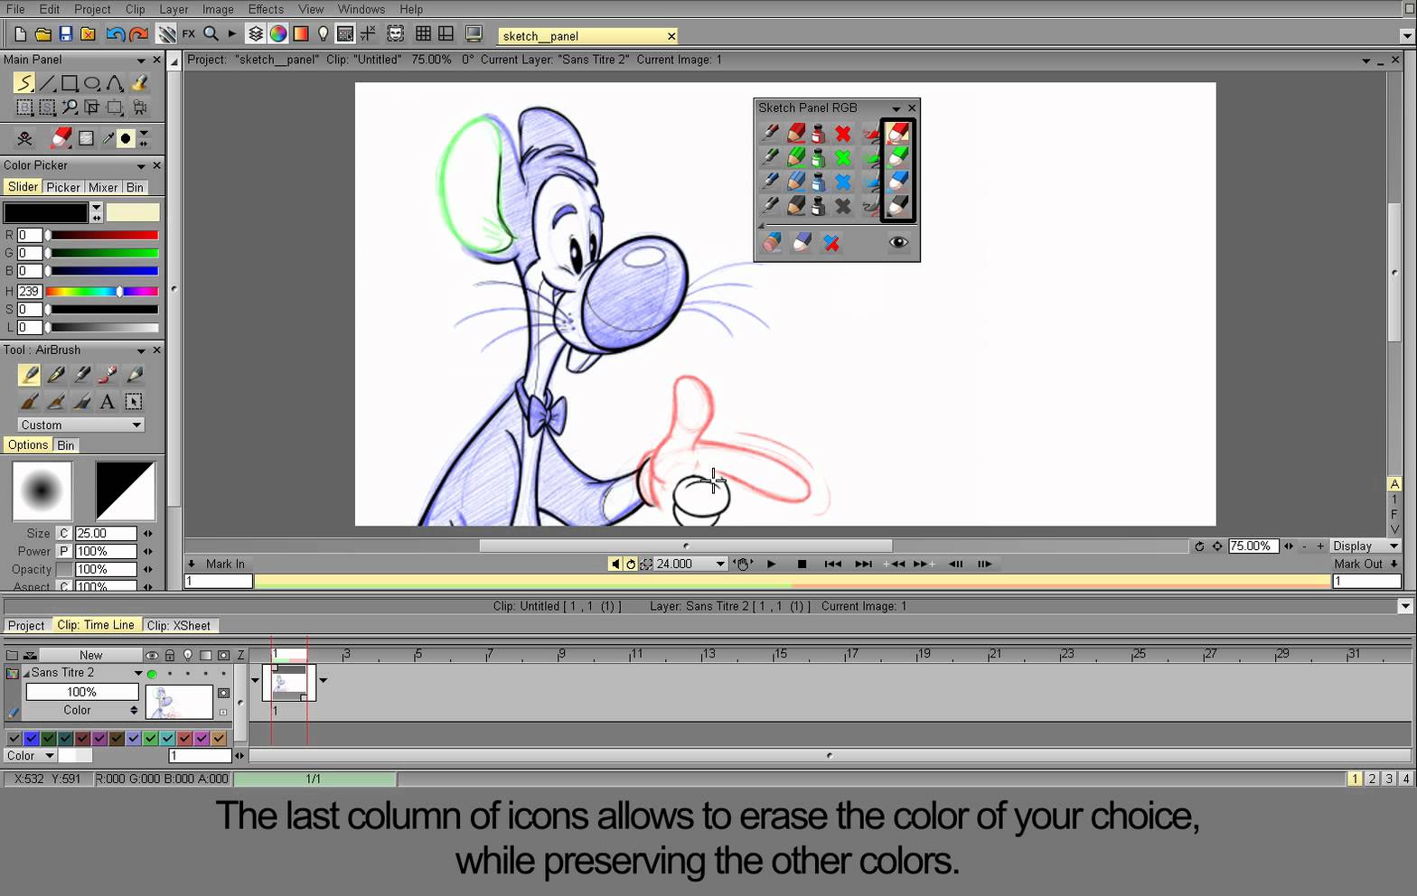Toggle the gray checkmark layer color filter

pos(14,738)
